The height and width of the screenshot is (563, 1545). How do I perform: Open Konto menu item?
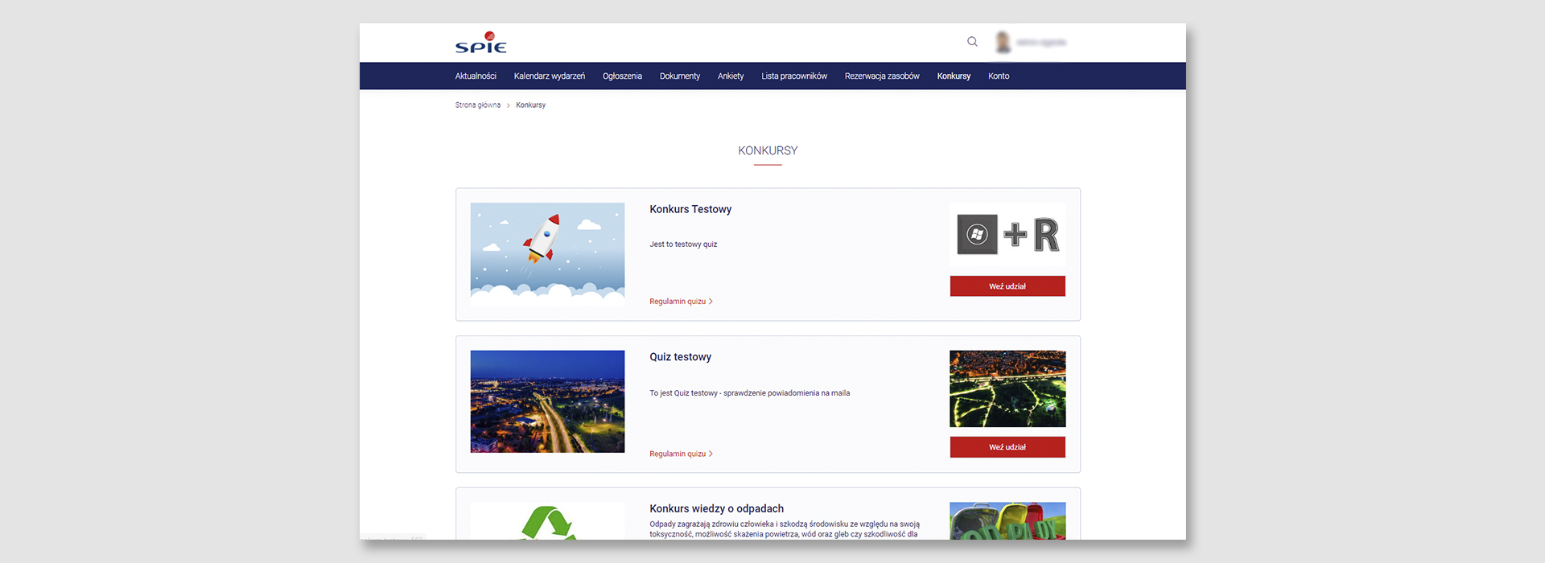pos(999,76)
